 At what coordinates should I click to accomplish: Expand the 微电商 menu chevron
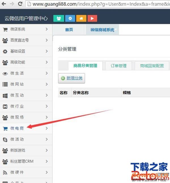pos(47,128)
